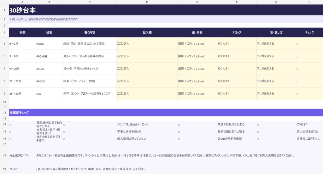Click the 撮影 / スクショ / B-roll cell in HOOK row
The image size is (323, 174).
coord(197,43)
